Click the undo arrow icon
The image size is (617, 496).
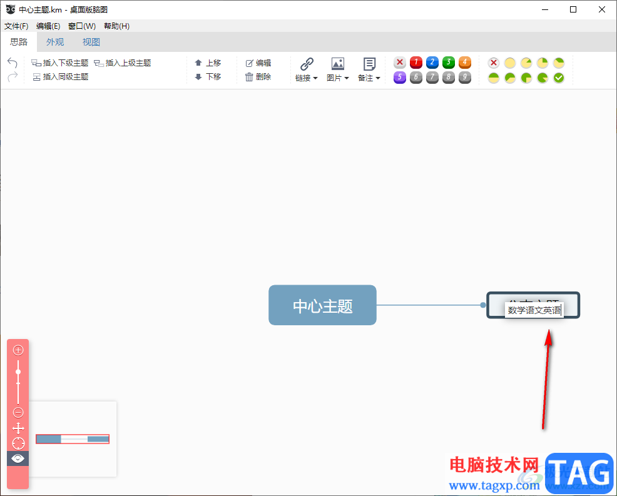click(13, 63)
